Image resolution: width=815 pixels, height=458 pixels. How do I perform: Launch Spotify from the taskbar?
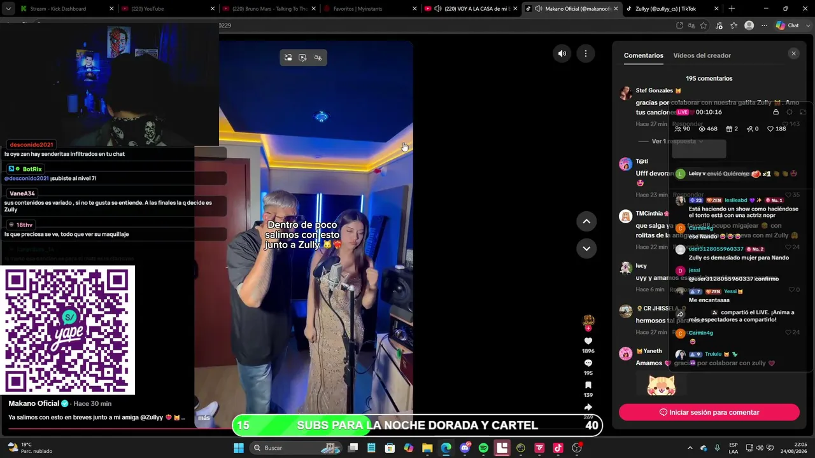tap(483, 448)
